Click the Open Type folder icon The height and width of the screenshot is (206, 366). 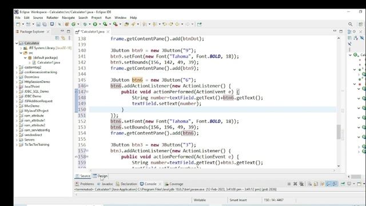coord(126,24)
